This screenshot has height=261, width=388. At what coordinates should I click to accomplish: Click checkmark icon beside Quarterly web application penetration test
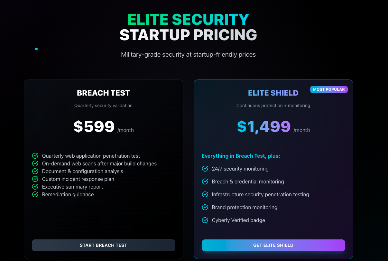[35, 156]
